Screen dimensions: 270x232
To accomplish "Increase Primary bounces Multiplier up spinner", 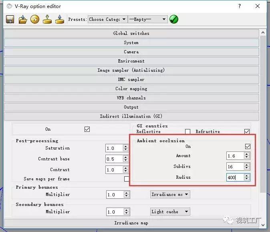I will (x=127, y=193).
